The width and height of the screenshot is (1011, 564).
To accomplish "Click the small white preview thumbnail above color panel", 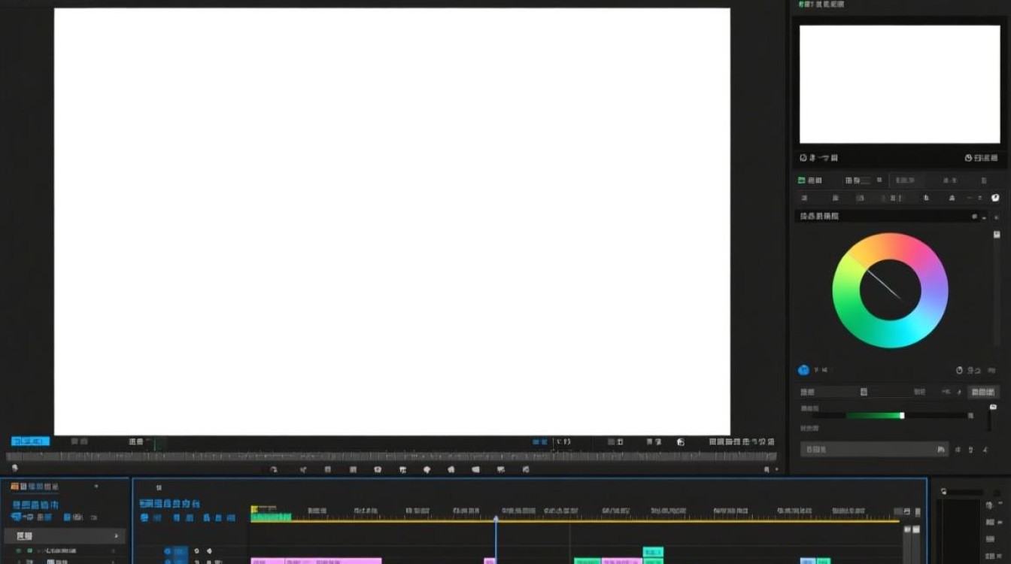I will point(899,84).
